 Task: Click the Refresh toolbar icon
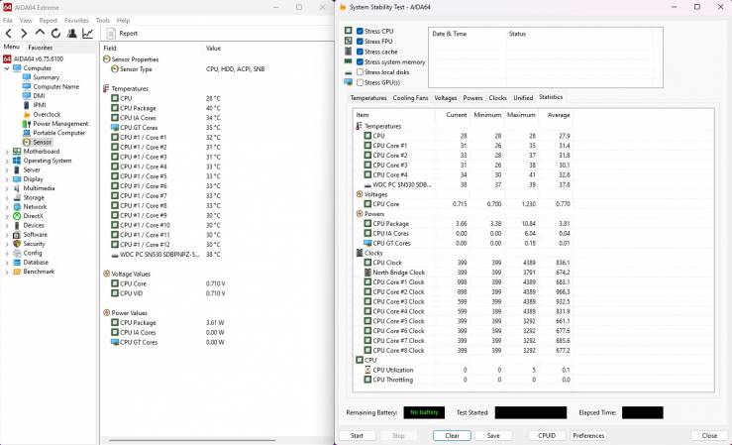point(56,33)
